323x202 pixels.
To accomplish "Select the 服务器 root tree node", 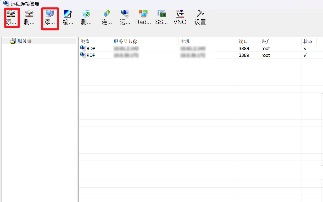I will click(x=24, y=41).
